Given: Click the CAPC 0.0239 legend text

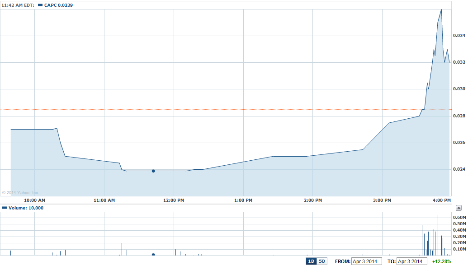Looking at the screenshot, I should pos(58,5).
